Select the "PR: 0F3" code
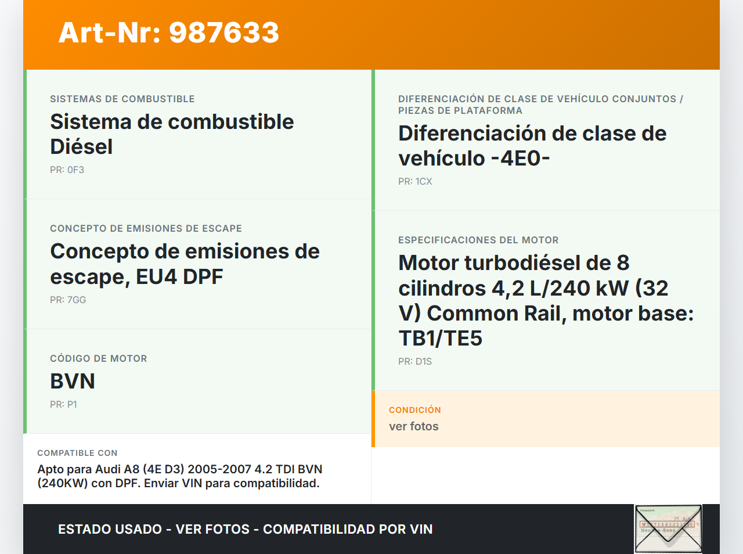The image size is (743, 554). (67, 170)
